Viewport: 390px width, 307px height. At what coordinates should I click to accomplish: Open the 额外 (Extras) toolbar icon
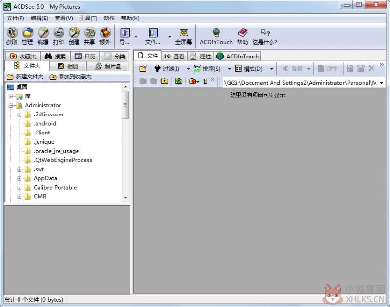coord(105,36)
